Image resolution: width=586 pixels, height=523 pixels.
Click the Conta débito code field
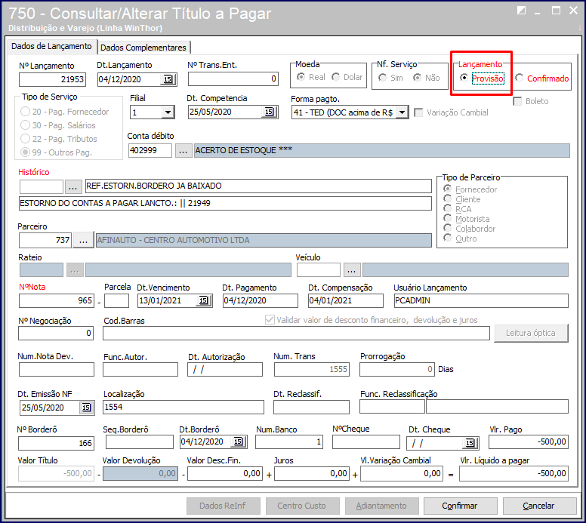150,150
